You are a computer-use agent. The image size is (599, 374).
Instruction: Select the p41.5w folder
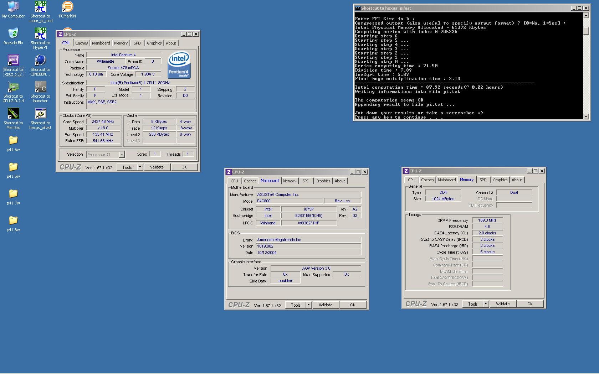(13, 170)
